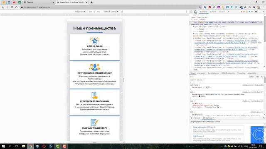266x149 pixels.
Task: Toggle the :hov element state button
Action: [252, 77]
